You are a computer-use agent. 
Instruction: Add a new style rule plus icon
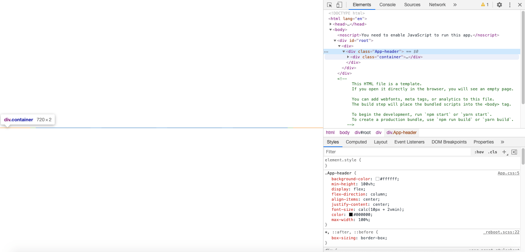pyautogui.click(x=504, y=152)
